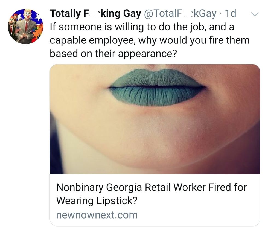Click the teal-painted lips in the photo

157,88
